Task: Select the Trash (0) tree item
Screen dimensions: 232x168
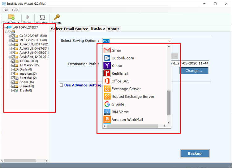Action: pos(26,91)
